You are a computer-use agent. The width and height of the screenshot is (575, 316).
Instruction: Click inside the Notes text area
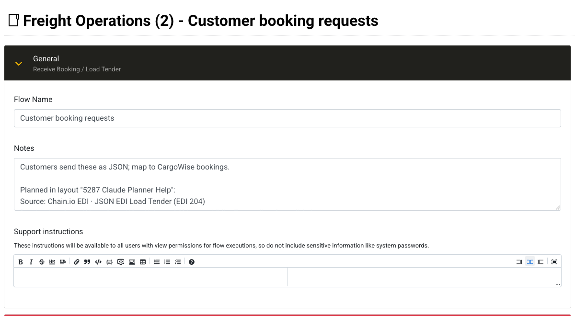click(x=287, y=184)
